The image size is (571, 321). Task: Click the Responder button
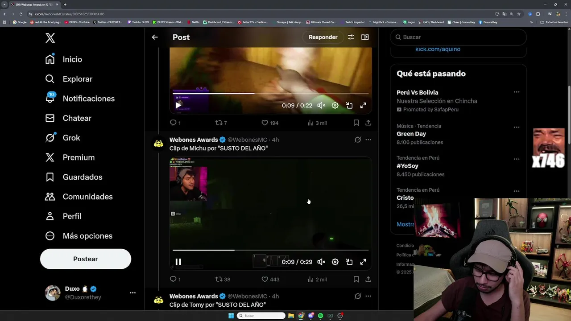tap(323, 37)
